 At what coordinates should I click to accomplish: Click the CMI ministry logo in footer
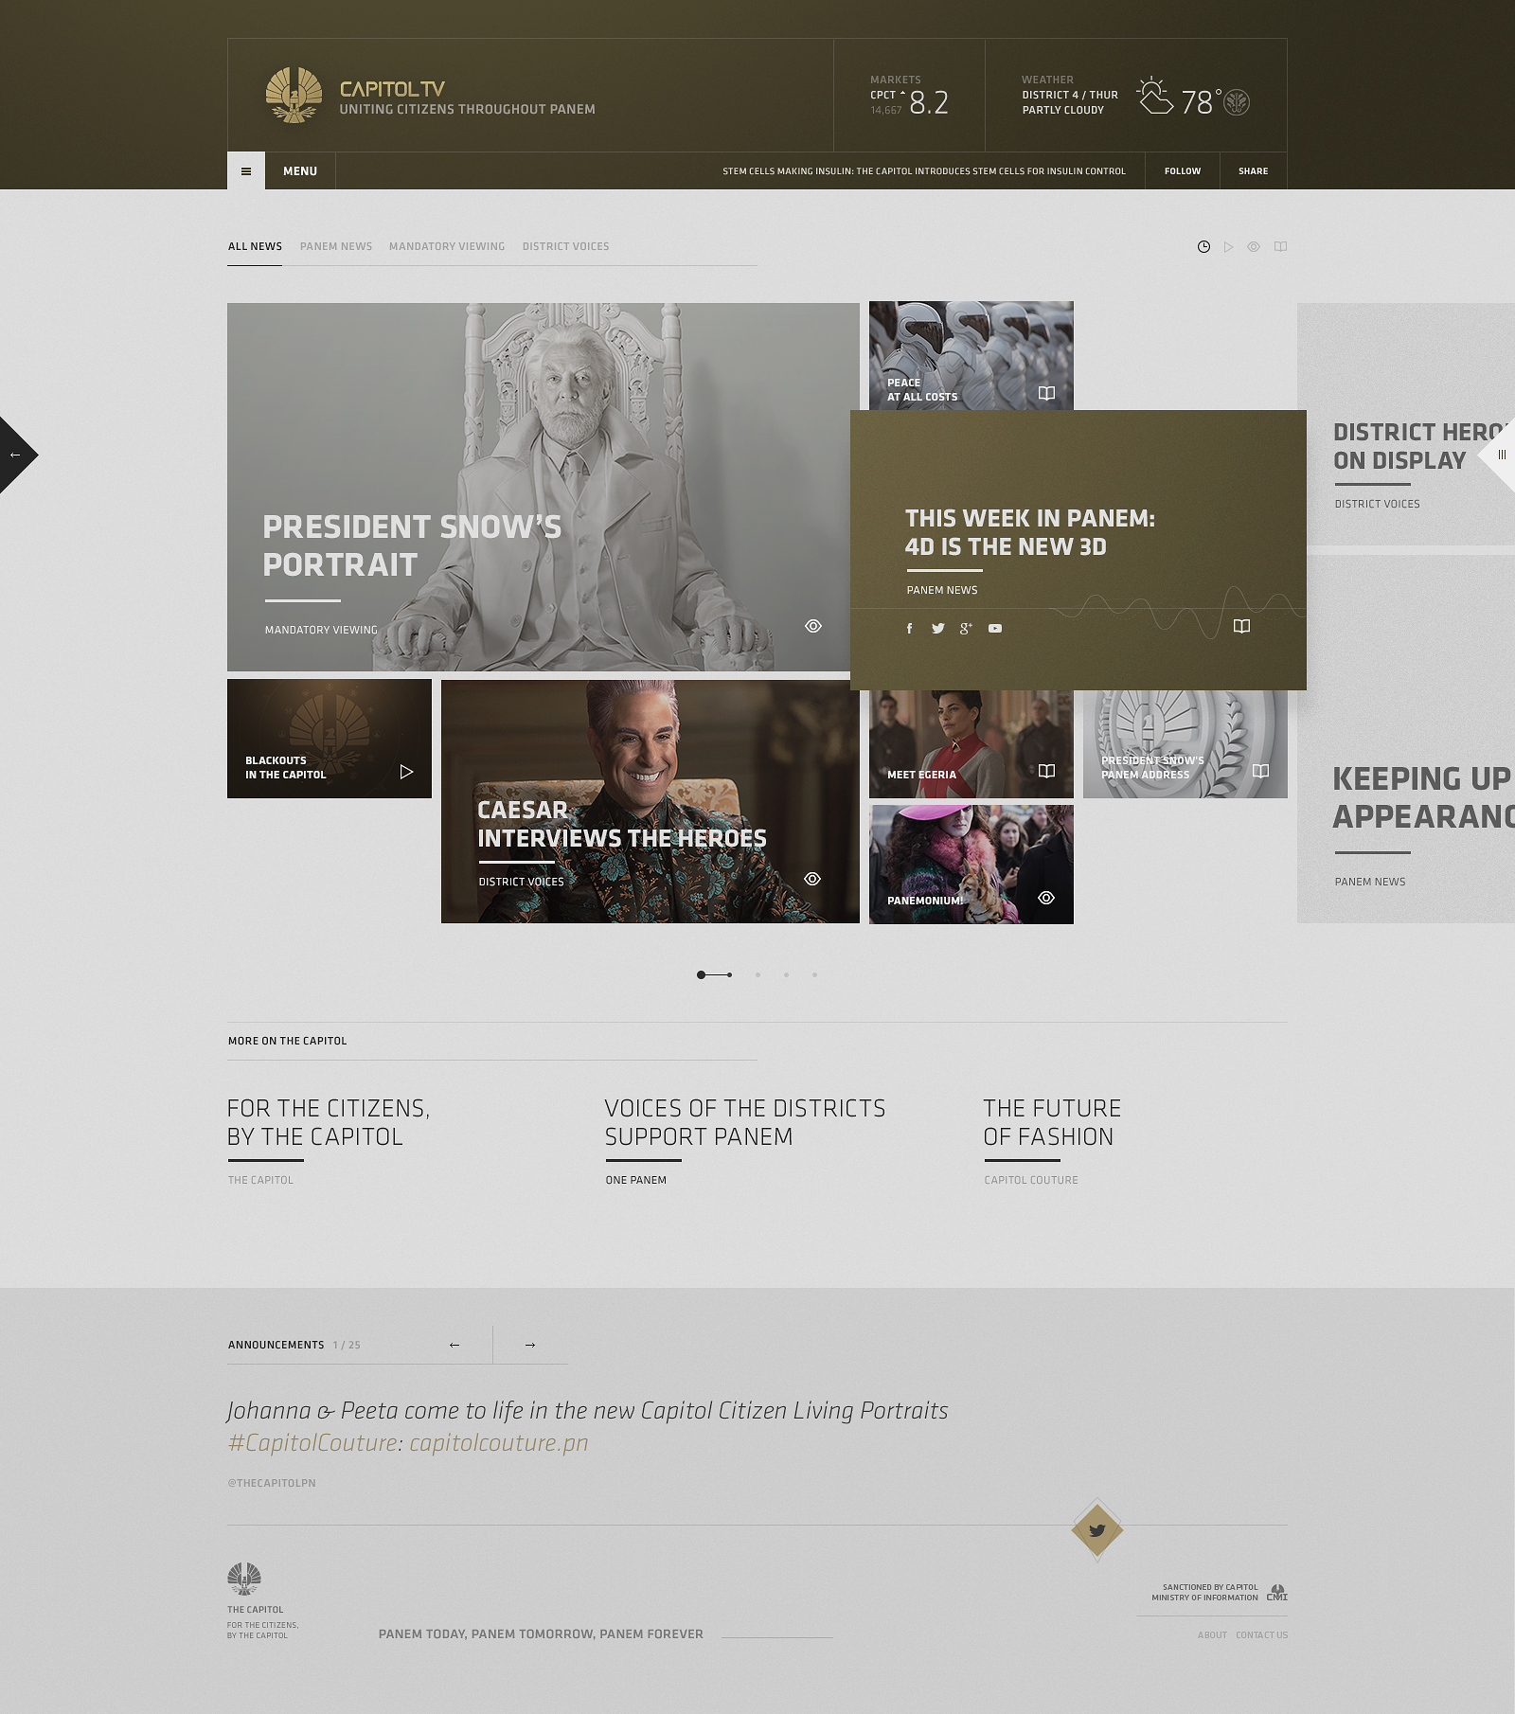(x=1277, y=1593)
